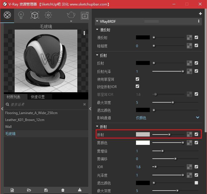Import material with open folder icon
This screenshot has height=194, width=207.
click(x=29, y=190)
